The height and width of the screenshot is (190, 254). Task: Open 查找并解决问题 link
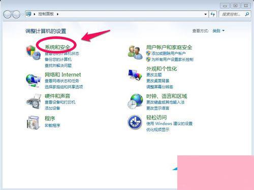[58, 66]
